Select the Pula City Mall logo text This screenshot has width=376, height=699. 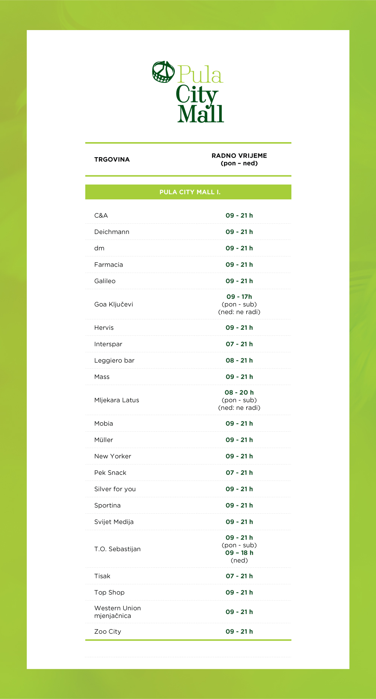tap(200, 94)
